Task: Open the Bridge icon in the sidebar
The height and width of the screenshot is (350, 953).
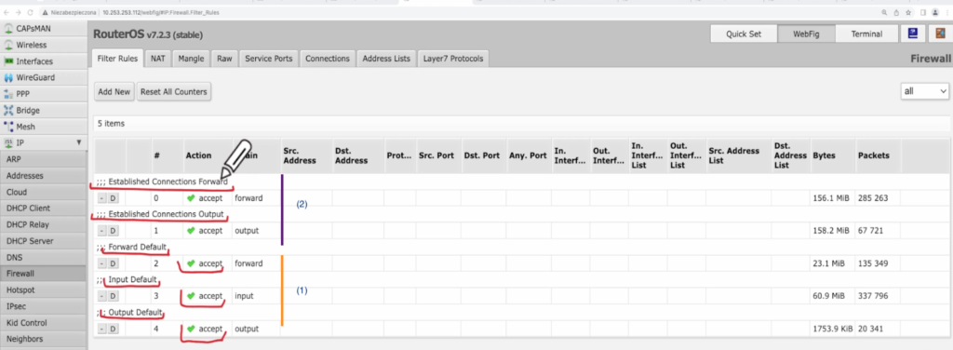Action: pos(8,111)
